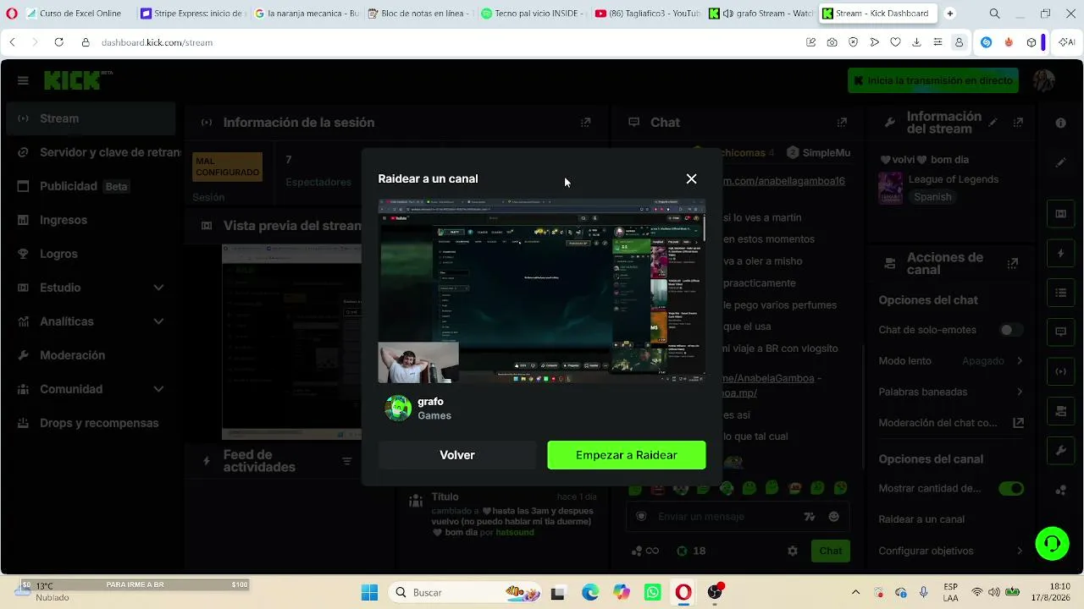Screen dimensions: 1084x609
Task: Open chat settings gear icon
Action: pos(793,551)
